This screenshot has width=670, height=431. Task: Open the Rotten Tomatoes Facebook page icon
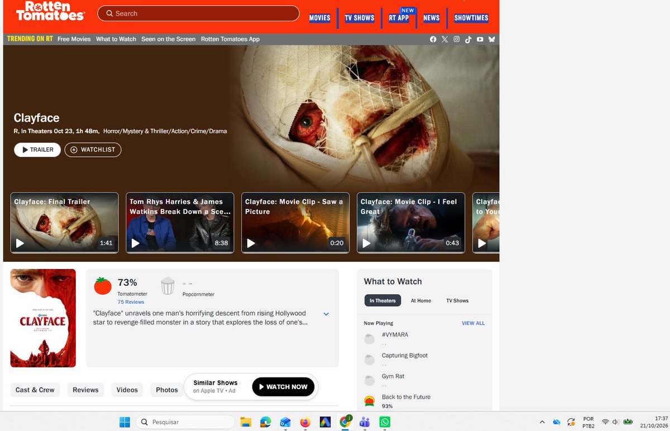point(433,39)
